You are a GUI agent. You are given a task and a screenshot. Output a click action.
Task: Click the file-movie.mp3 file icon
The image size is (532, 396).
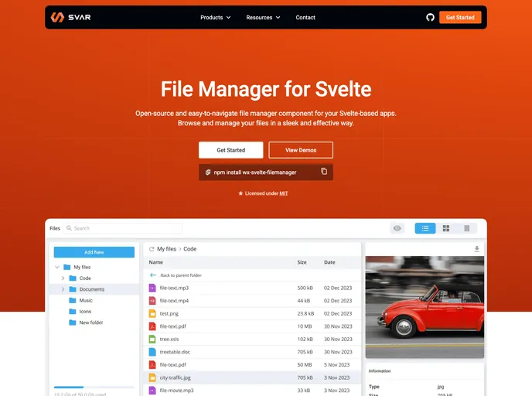click(x=152, y=391)
